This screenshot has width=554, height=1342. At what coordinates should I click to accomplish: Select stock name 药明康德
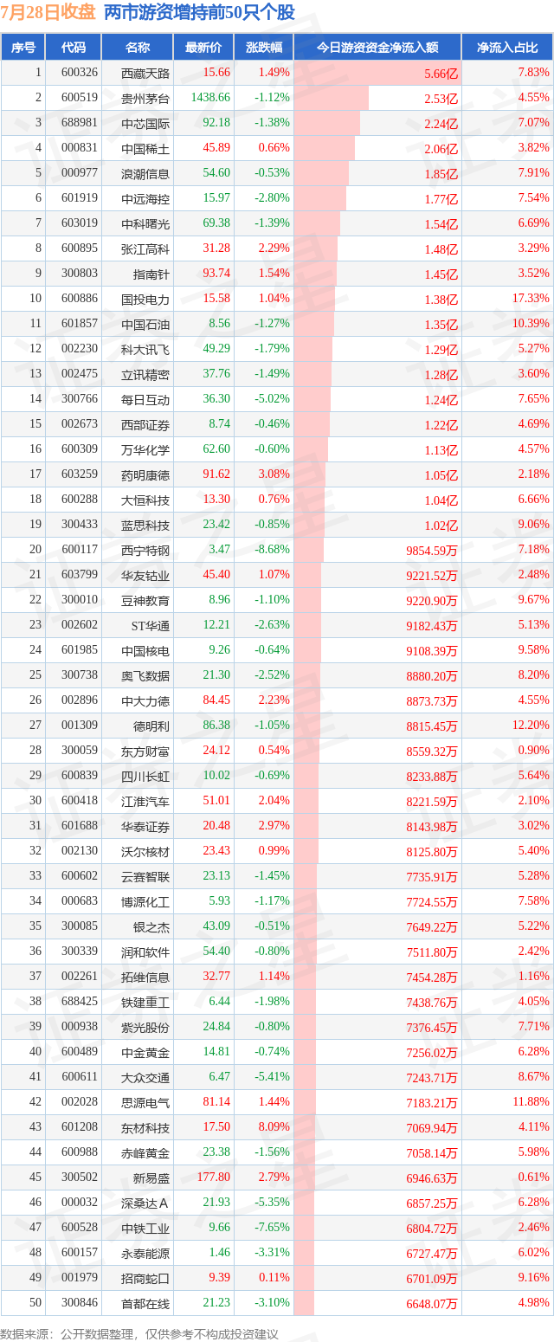pyautogui.click(x=145, y=475)
